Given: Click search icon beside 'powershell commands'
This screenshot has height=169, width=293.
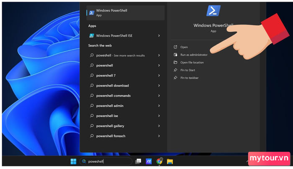Looking at the screenshot, I should tap(92, 96).
